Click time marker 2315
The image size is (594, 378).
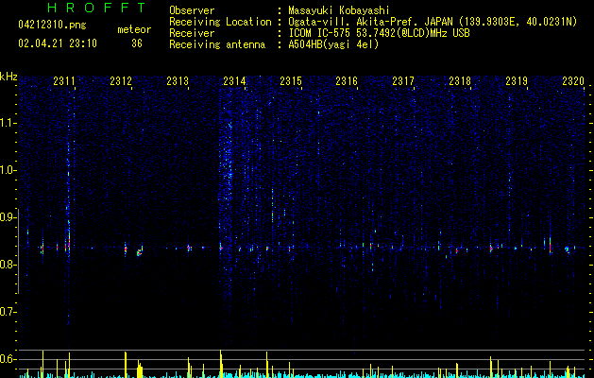coord(291,80)
